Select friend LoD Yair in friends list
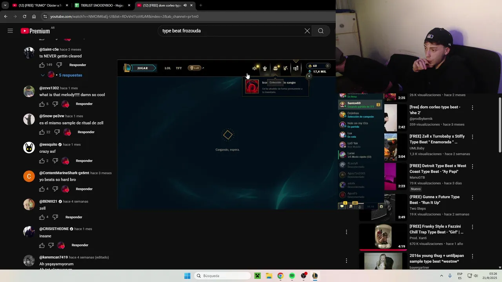Viewport: 502px width, 282px height. (360, 145)
